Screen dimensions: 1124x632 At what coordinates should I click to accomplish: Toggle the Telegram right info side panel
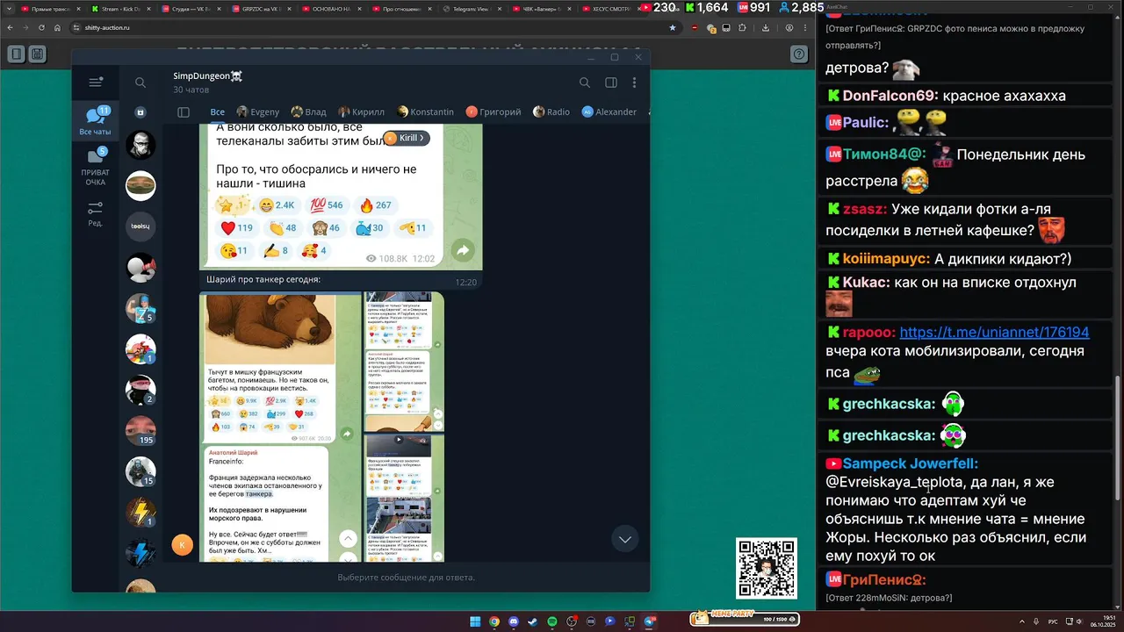[x=611, y=83]
